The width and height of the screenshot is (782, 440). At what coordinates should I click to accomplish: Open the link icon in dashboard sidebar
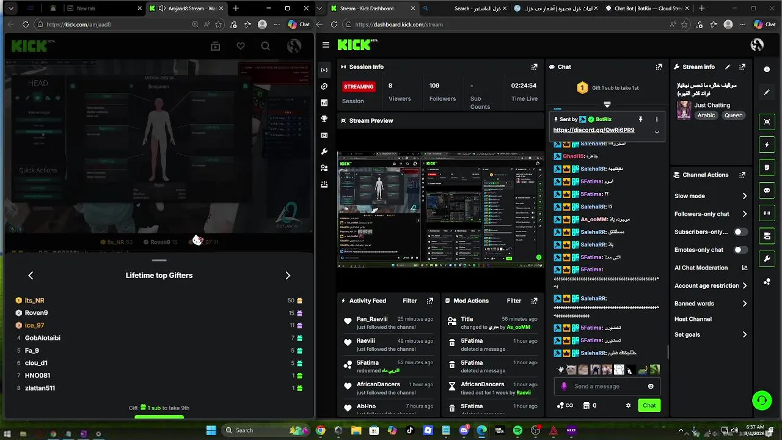[x=324, y=86]
